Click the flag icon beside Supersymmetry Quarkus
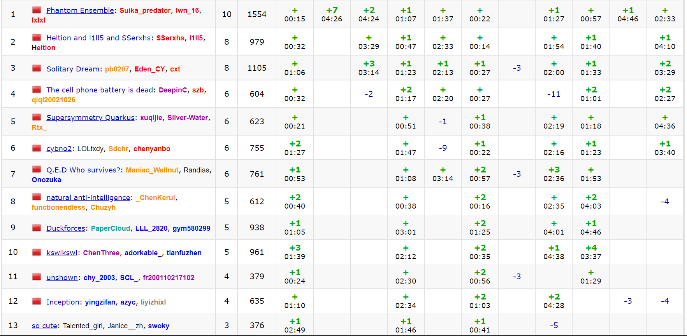687x336 pixels. [x=37, y=117]
